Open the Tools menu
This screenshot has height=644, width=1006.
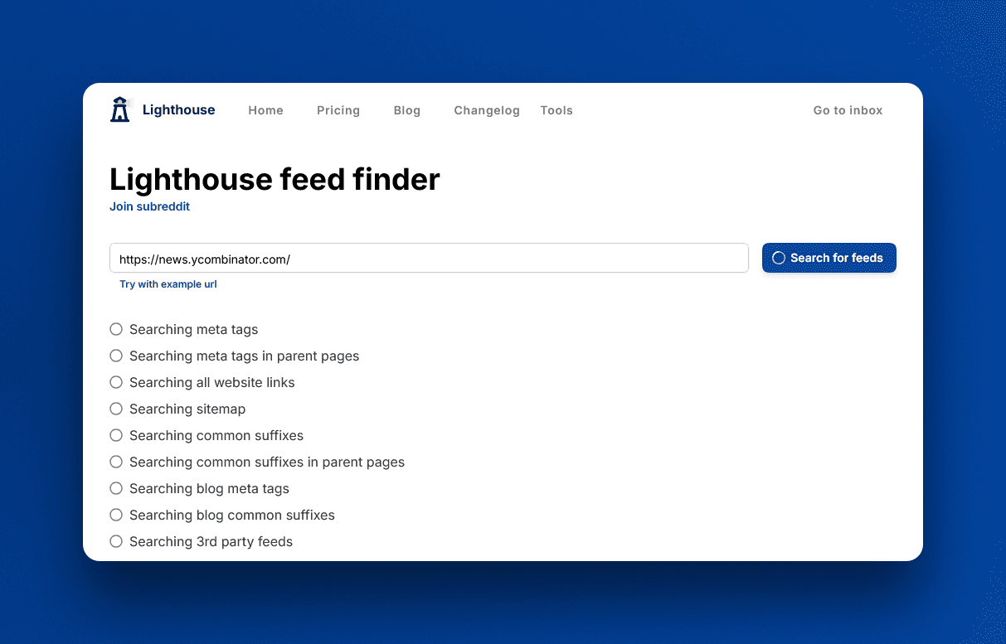click(556, 110)
